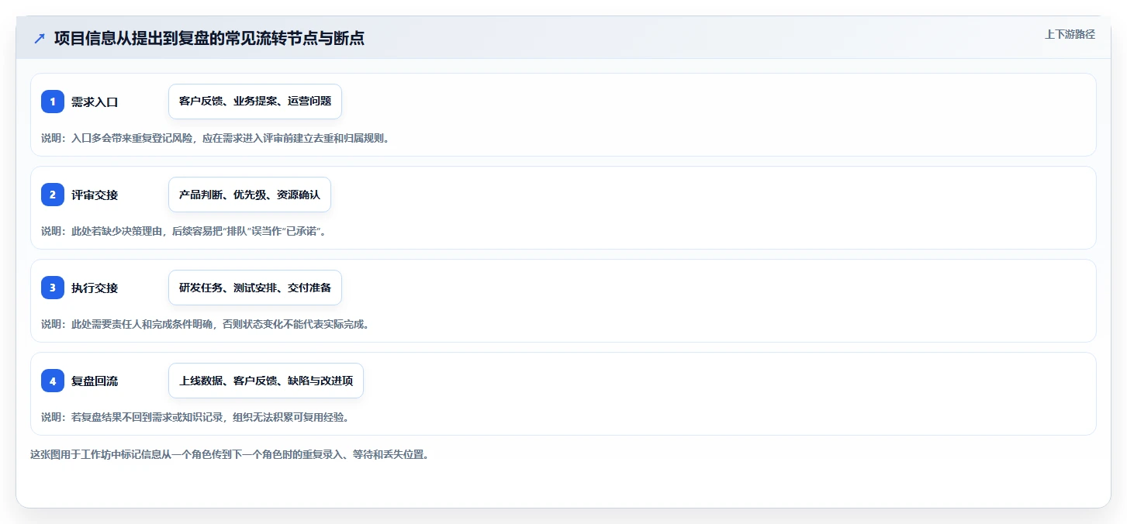
Task: Select step number 1 badge
Action: tap(53, 102)
